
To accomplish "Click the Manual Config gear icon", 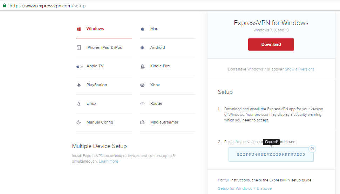I will 79,122.
